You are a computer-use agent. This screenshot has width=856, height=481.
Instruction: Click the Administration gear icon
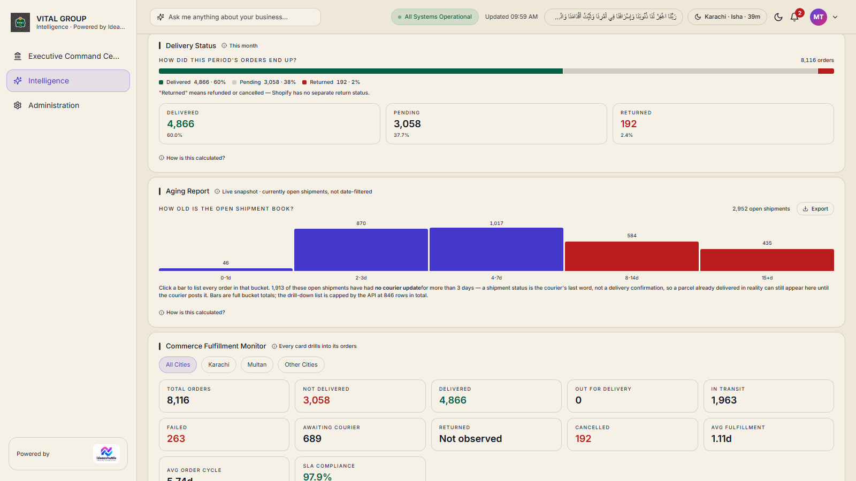click(18, 105)
